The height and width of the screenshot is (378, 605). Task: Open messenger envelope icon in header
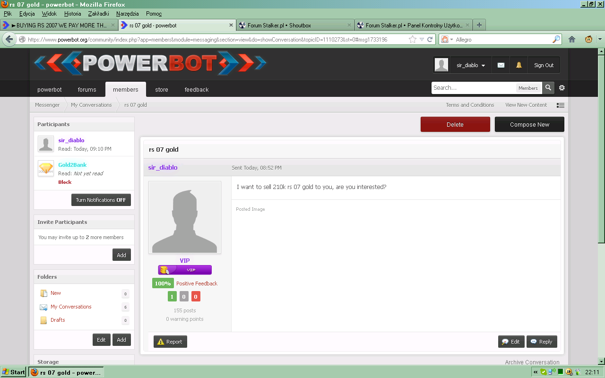[x=501, y=65]
